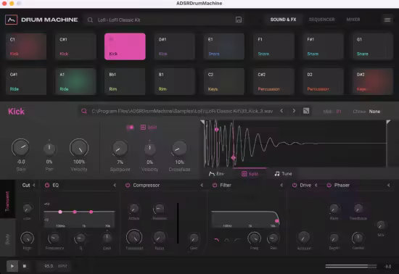Select the Tune button below waveform

coord(283,174)
